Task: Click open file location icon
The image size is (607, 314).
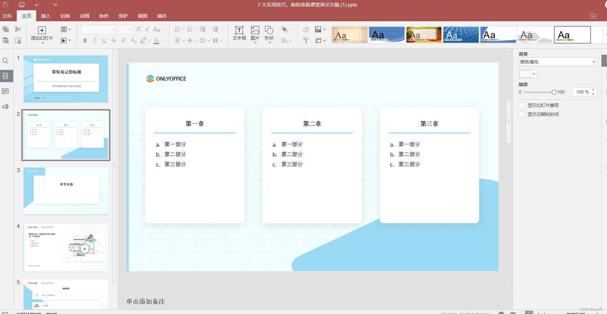Action: pyautogui.click(x=593, y=16)
